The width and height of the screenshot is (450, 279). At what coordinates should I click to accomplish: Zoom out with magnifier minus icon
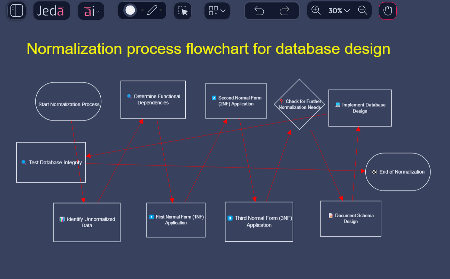click(363, 10)
